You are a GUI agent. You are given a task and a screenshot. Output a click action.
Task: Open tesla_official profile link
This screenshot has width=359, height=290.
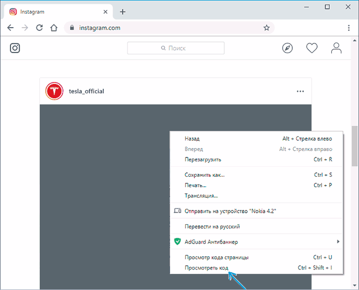86,91
